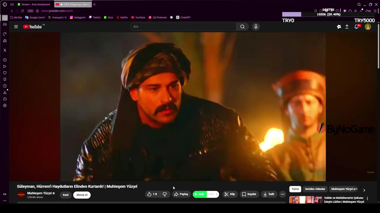Screen dimensions: 380x213
Task: Open Anasayfa / X bookmark
Action: 57,17
